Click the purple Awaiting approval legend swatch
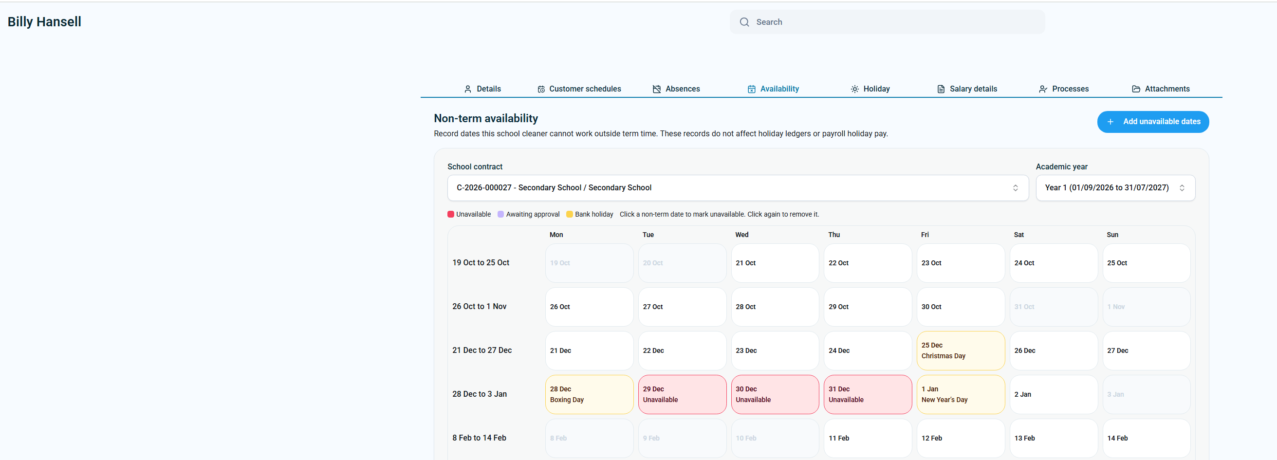 [x=500, y=214]
